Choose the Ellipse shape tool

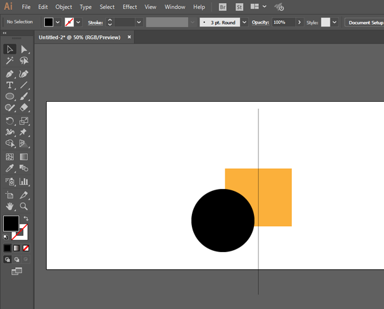(10, 97)
